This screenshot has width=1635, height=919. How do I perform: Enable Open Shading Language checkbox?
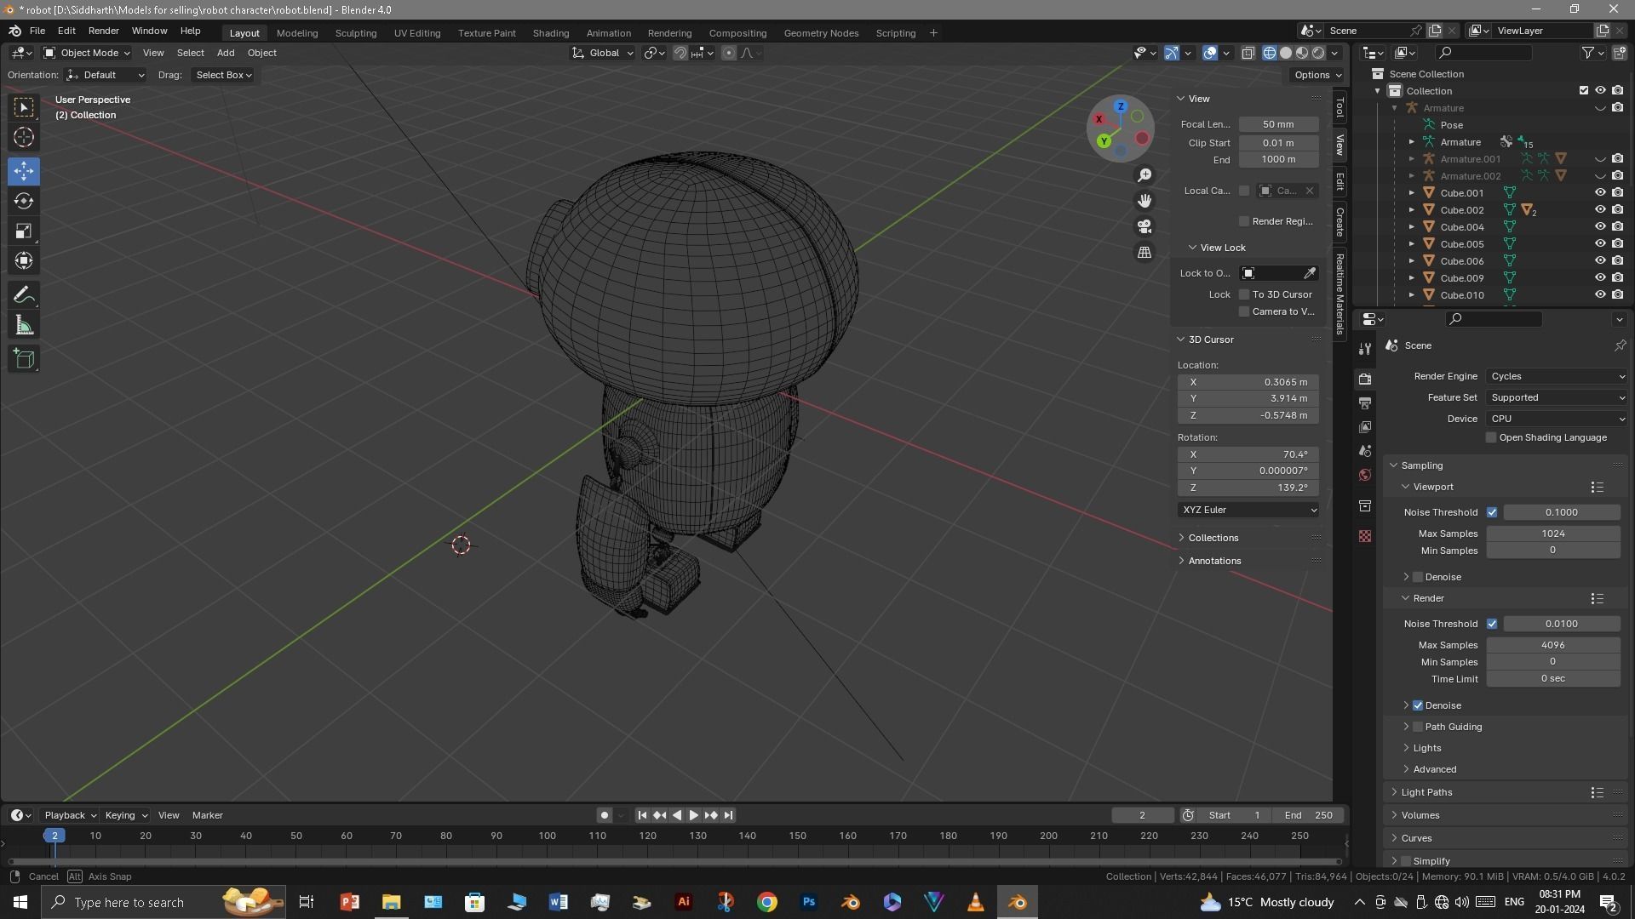point(1491,437)
